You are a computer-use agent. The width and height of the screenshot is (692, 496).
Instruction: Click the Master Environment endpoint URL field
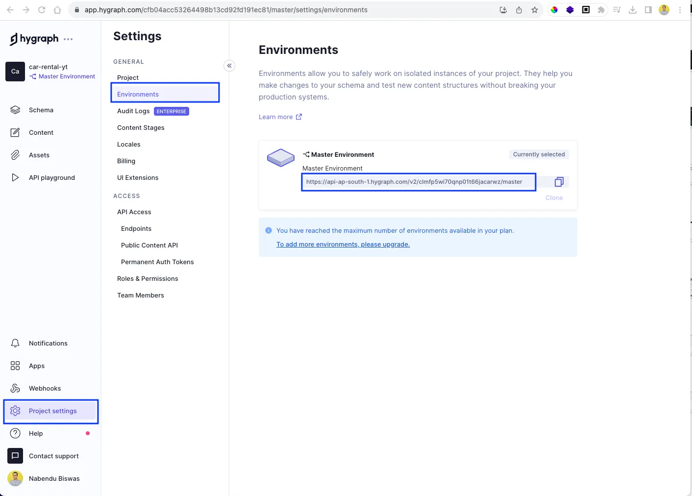(419, 182)
